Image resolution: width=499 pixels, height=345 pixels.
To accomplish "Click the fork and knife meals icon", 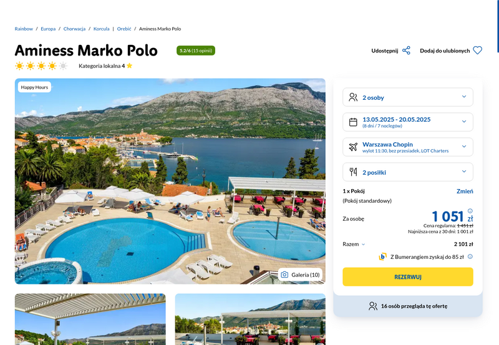I will tap(353, 172).
